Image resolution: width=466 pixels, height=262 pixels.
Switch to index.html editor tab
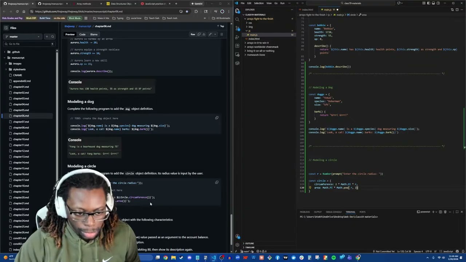(x=307, y=9)
